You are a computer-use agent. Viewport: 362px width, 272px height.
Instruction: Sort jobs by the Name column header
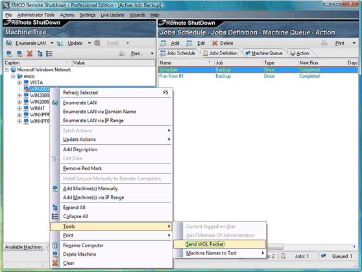186,63
